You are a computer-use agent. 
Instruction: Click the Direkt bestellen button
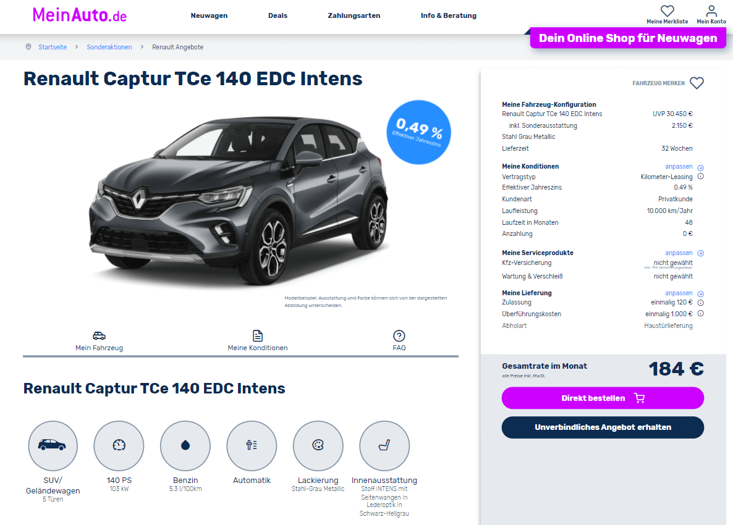(x=603, y=398)
